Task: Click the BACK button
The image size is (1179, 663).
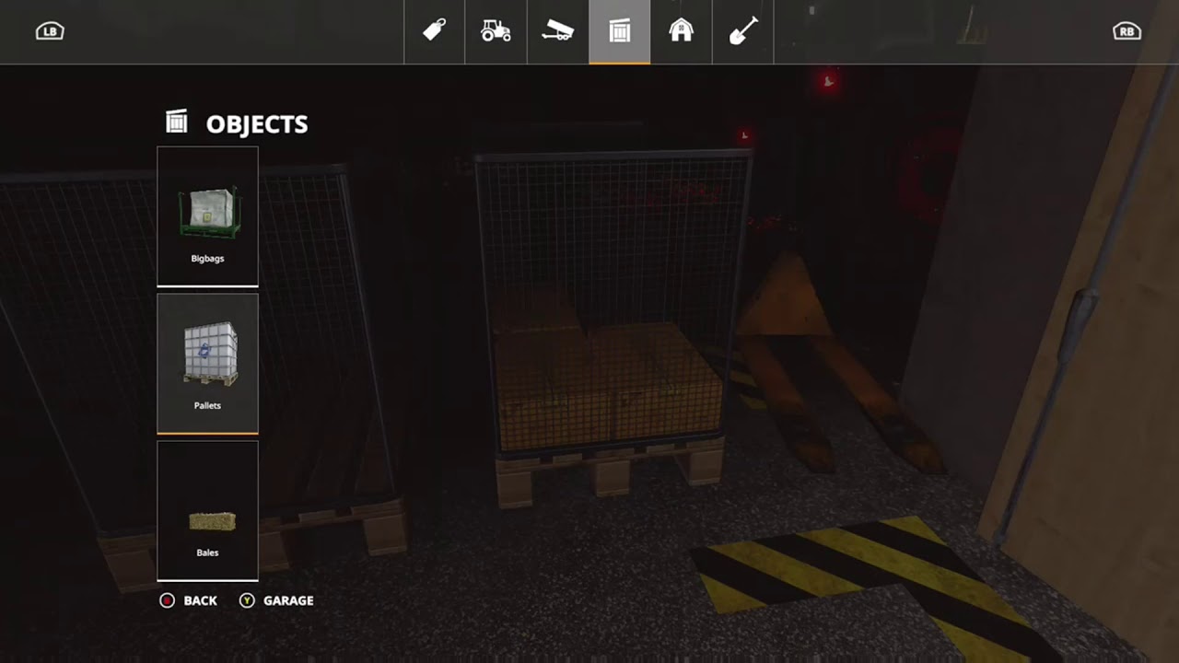Action: pos(189,600)
